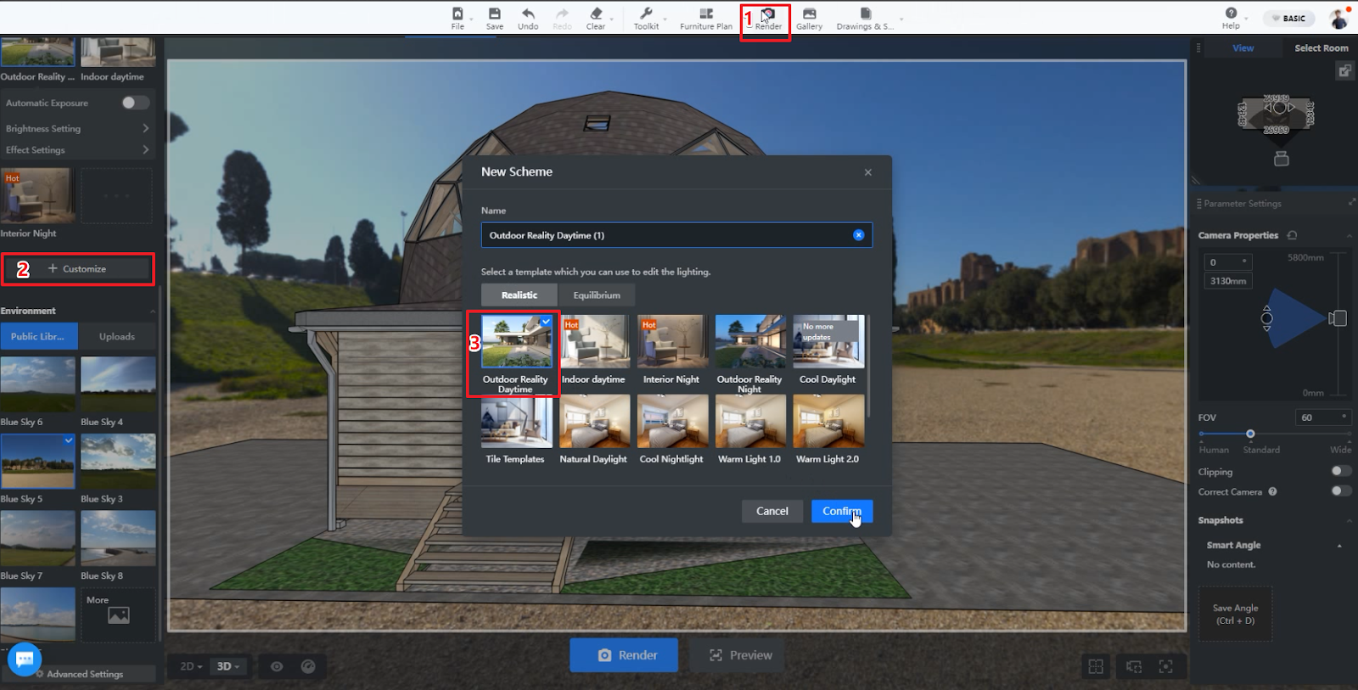Image resolution: width=1358 pixels, height=690 pixels.
Task: Clear the scheme name with X icon
Action: [858, 235]
